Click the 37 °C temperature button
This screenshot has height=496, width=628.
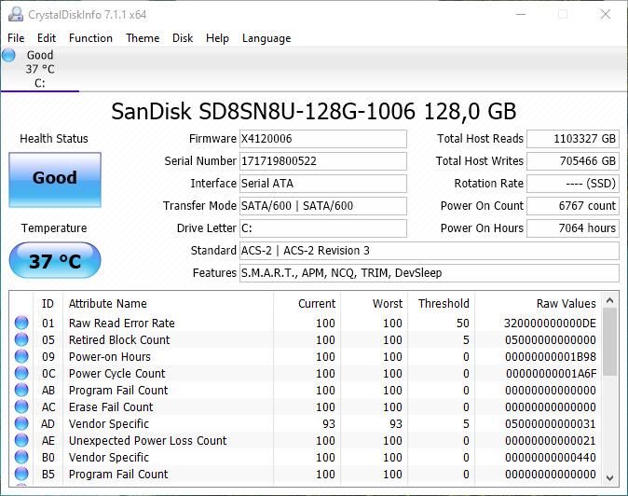[54, 261]
